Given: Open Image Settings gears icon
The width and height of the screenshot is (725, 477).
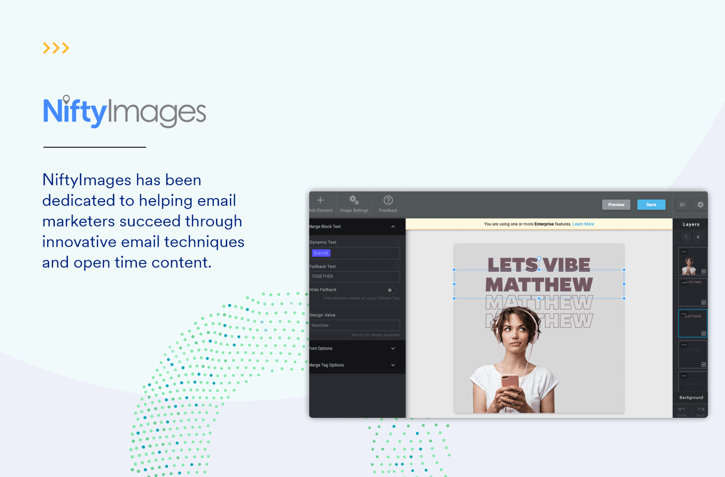Looking at the screenshot, I should click(354, 200).
